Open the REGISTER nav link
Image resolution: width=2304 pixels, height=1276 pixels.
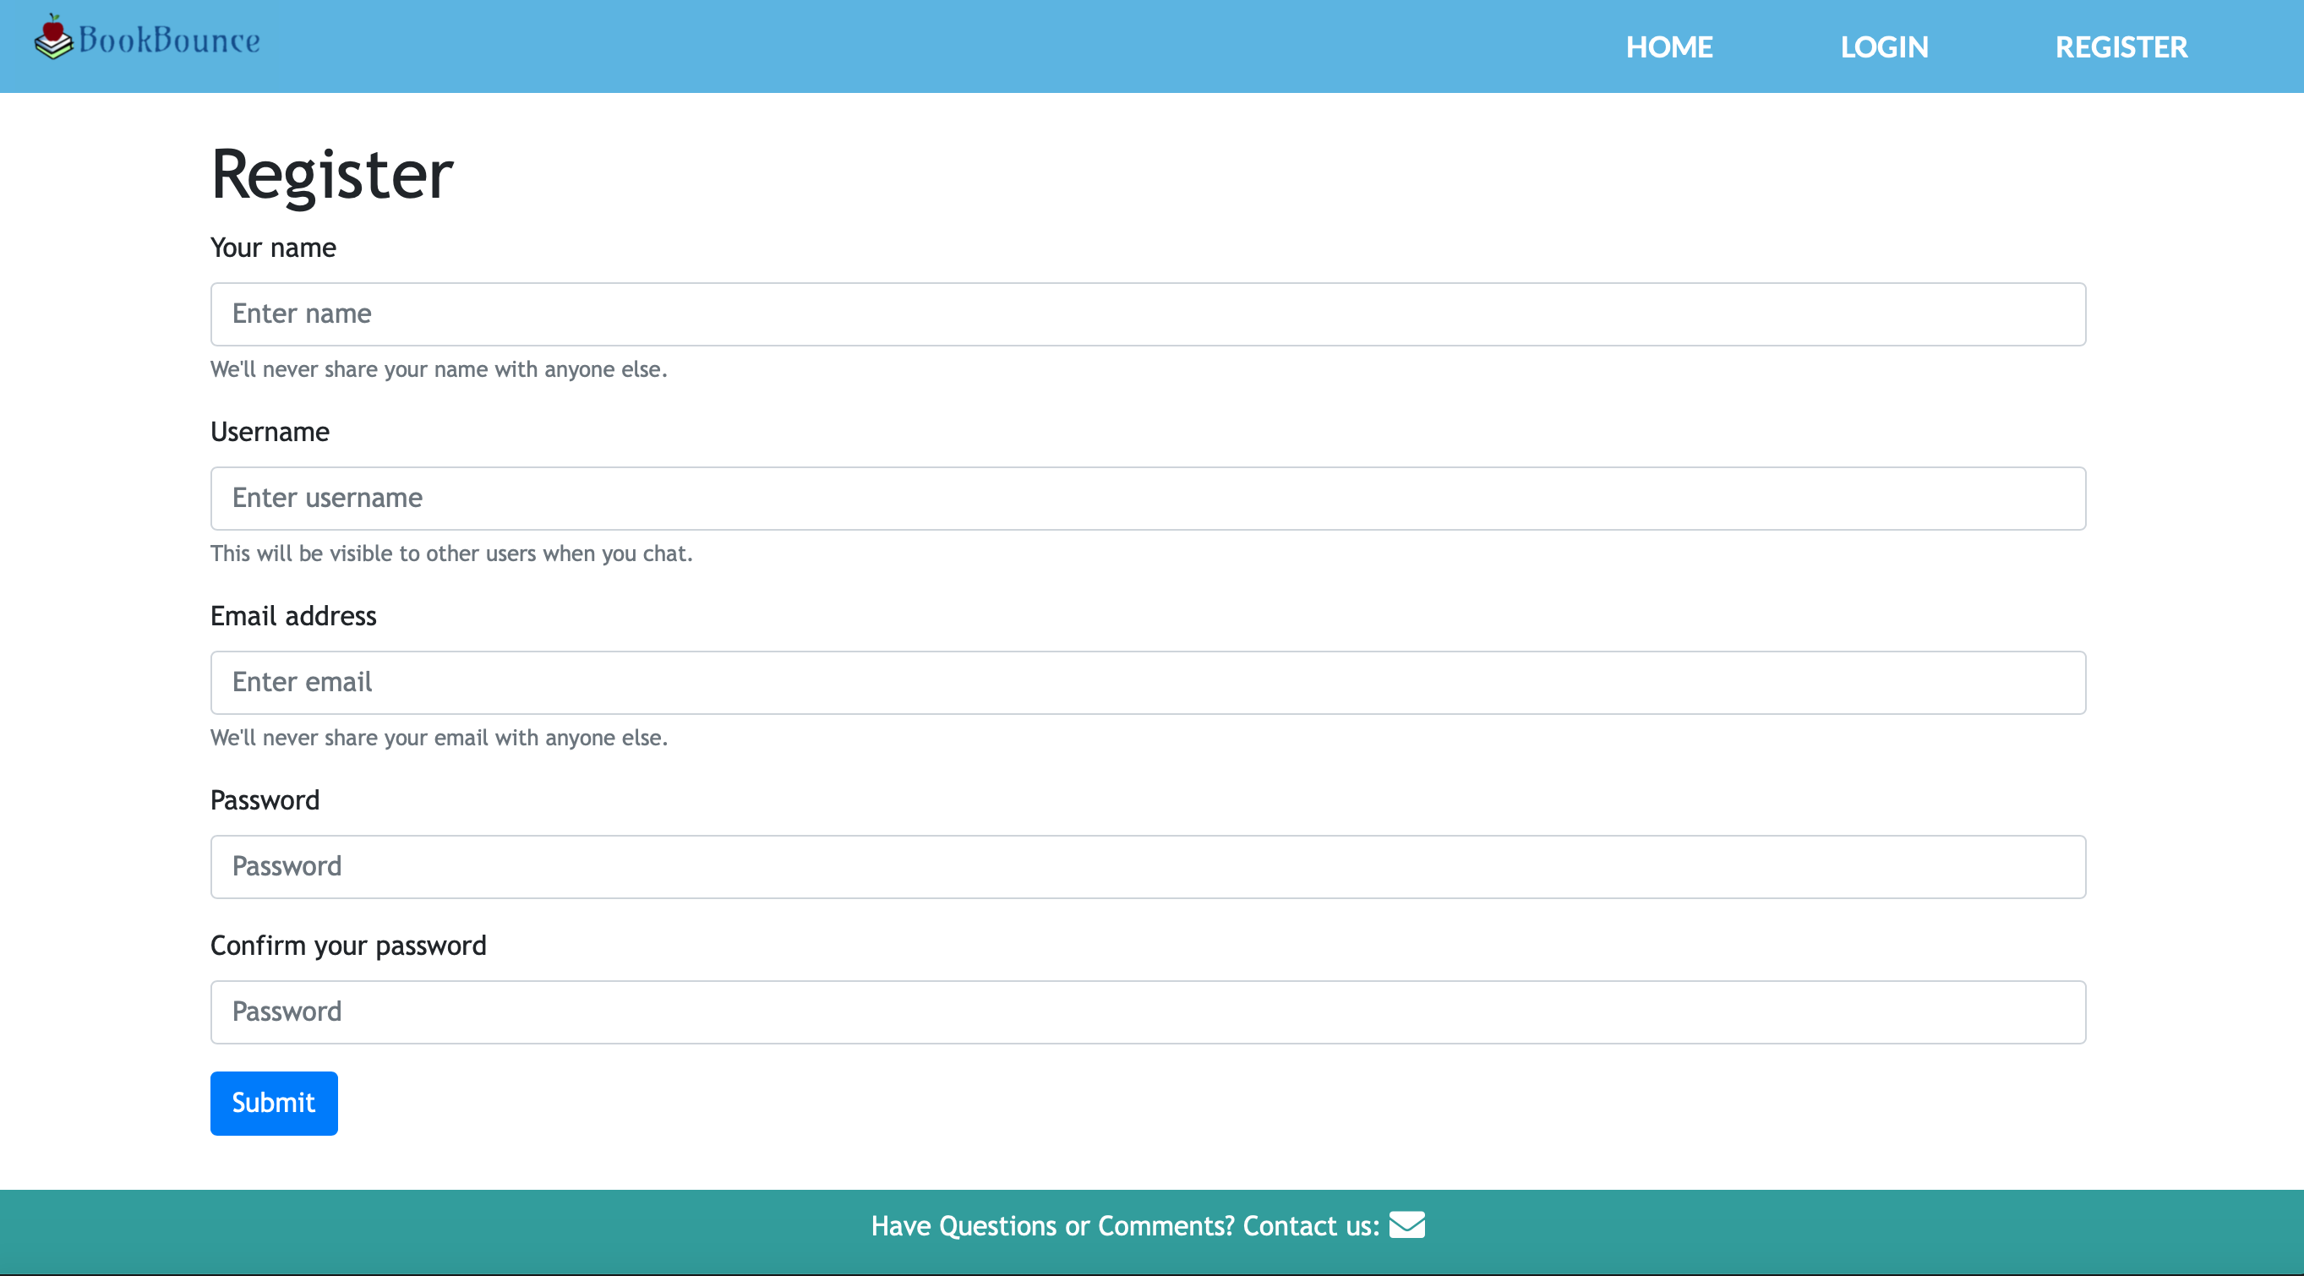pyautogui.click(x=2121, y=46)
